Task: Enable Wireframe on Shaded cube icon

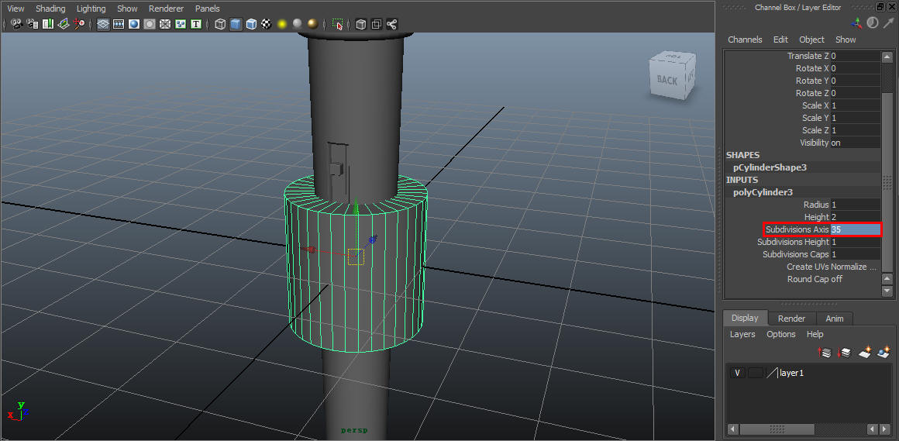Action: (x=251, y=24)
